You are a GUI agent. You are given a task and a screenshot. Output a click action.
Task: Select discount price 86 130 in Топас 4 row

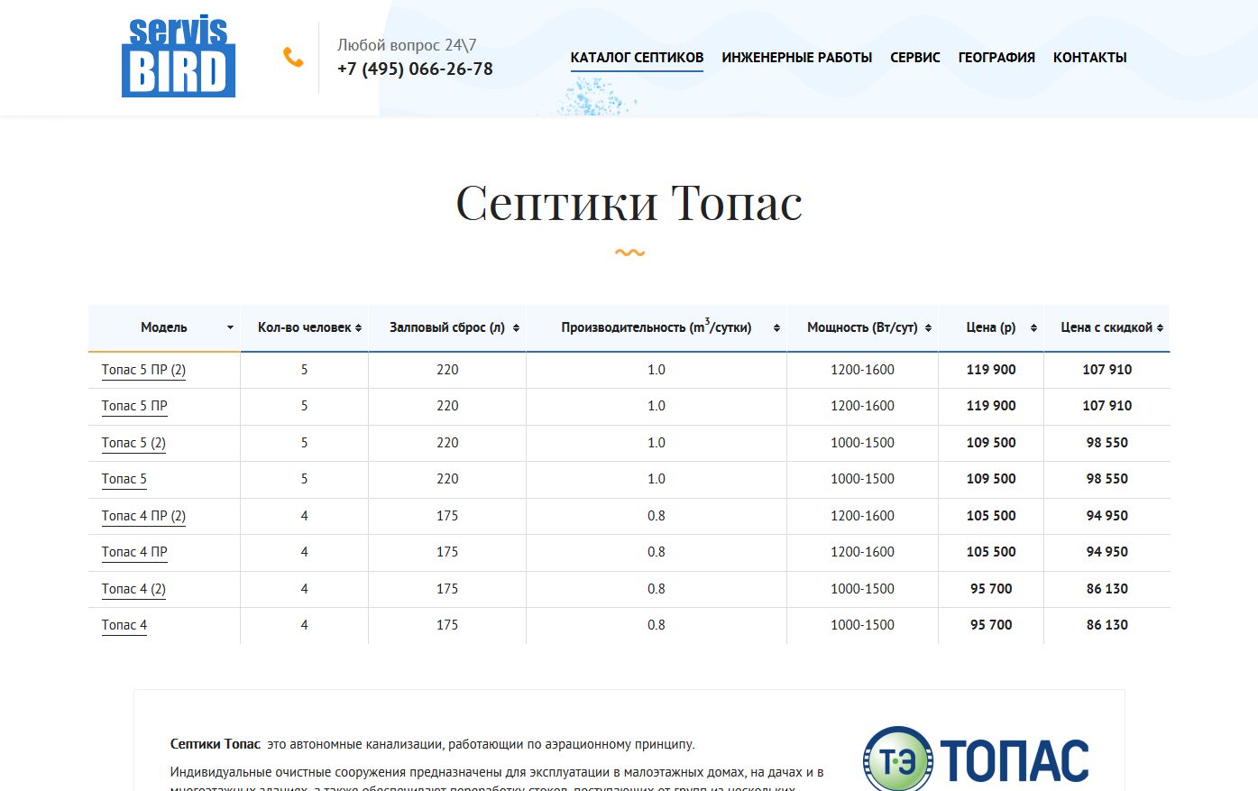click(x=1107, y=625)
